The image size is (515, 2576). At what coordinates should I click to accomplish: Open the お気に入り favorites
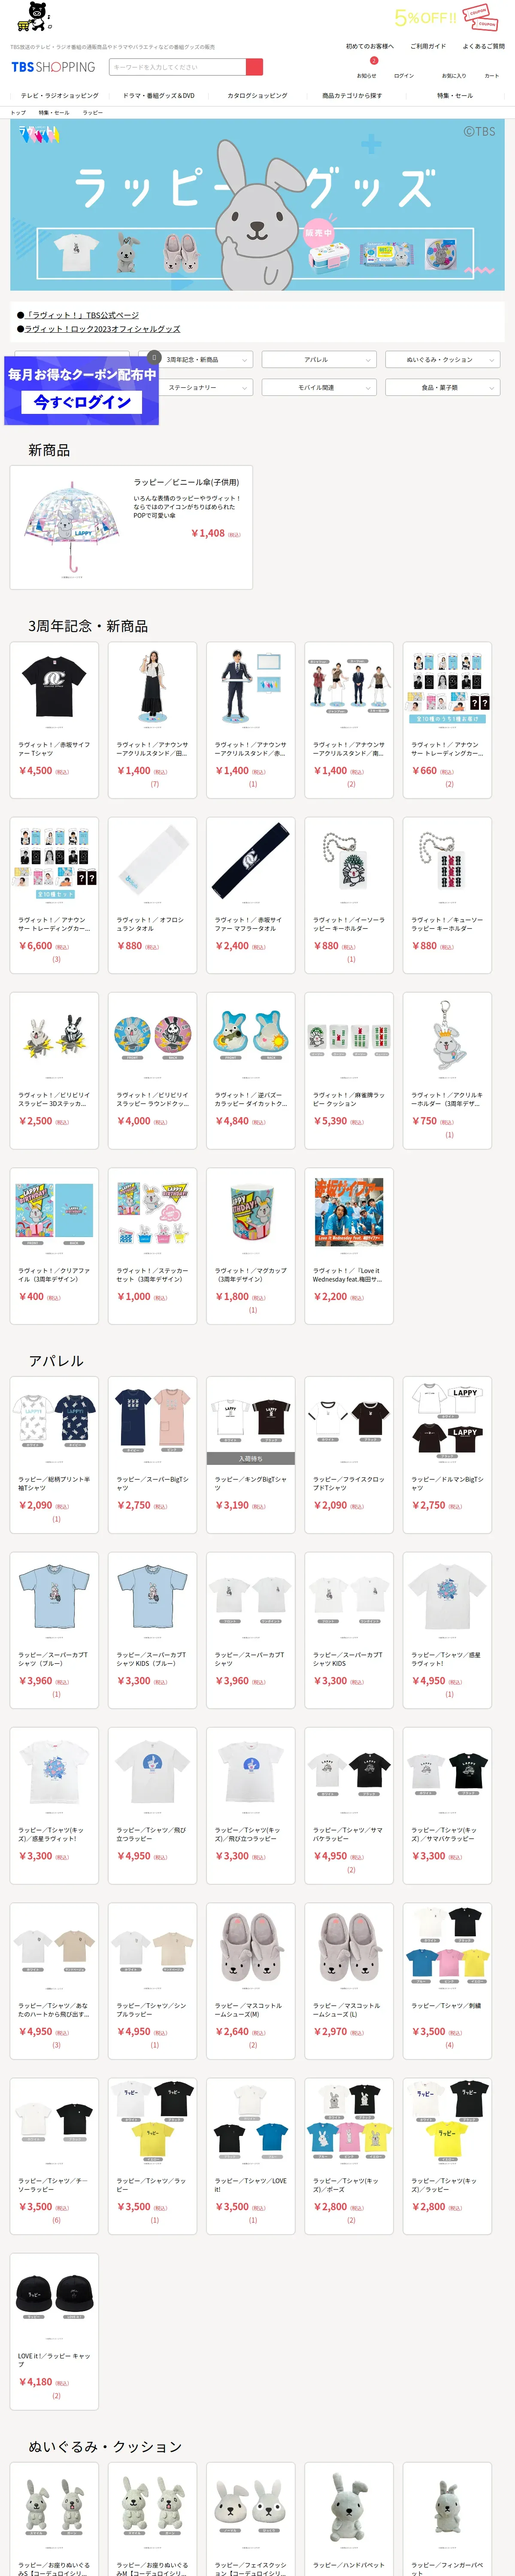454,75
